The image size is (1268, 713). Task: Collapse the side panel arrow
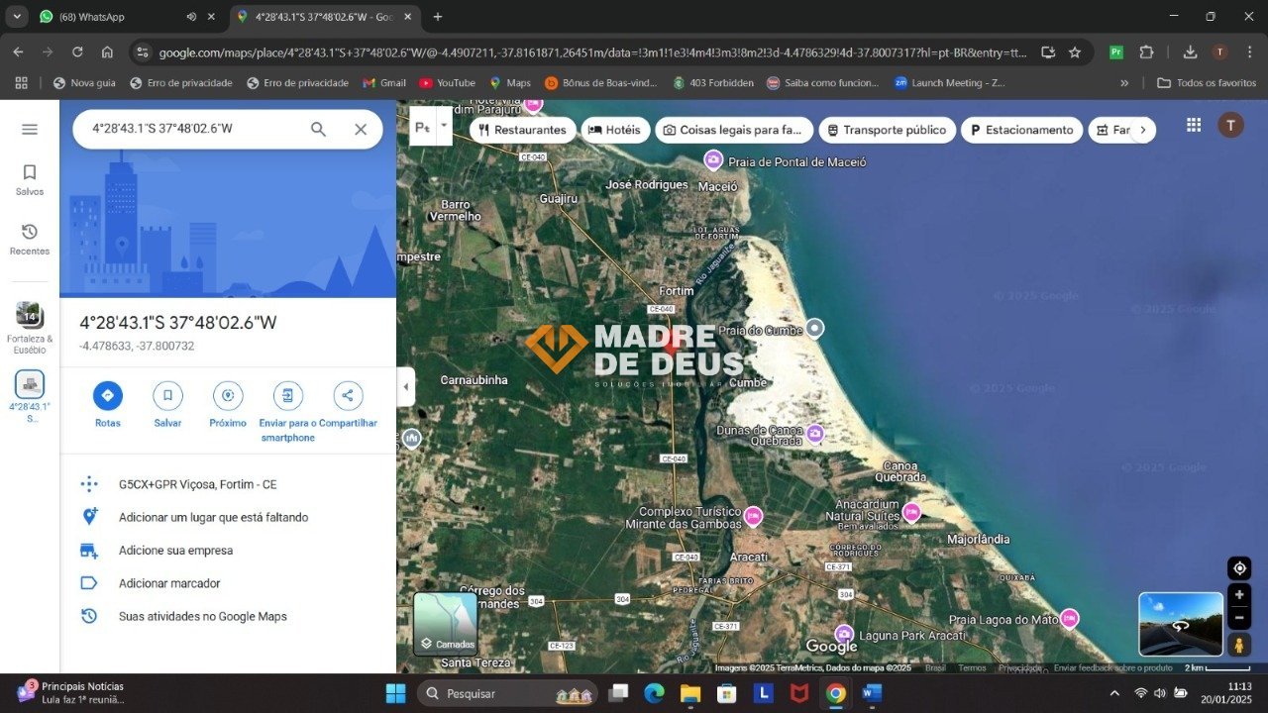click(405, 387)
